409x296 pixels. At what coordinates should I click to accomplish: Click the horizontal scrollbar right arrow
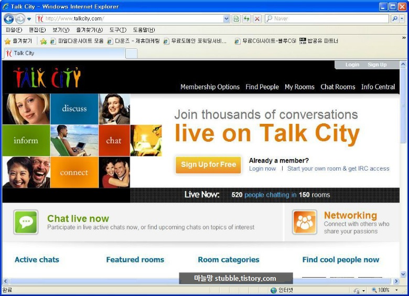[396, 281]
